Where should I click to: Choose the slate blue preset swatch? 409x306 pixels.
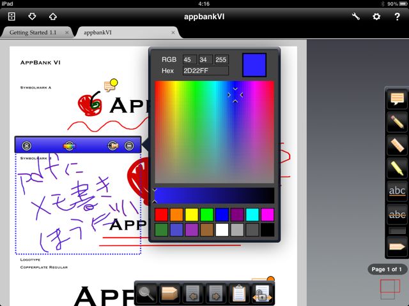click(176, 230)
